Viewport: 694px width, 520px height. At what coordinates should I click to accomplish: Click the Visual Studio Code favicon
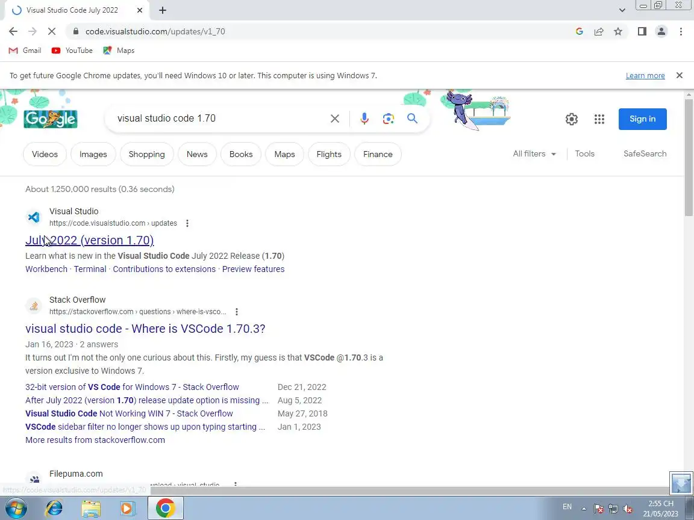click(34, 217)
